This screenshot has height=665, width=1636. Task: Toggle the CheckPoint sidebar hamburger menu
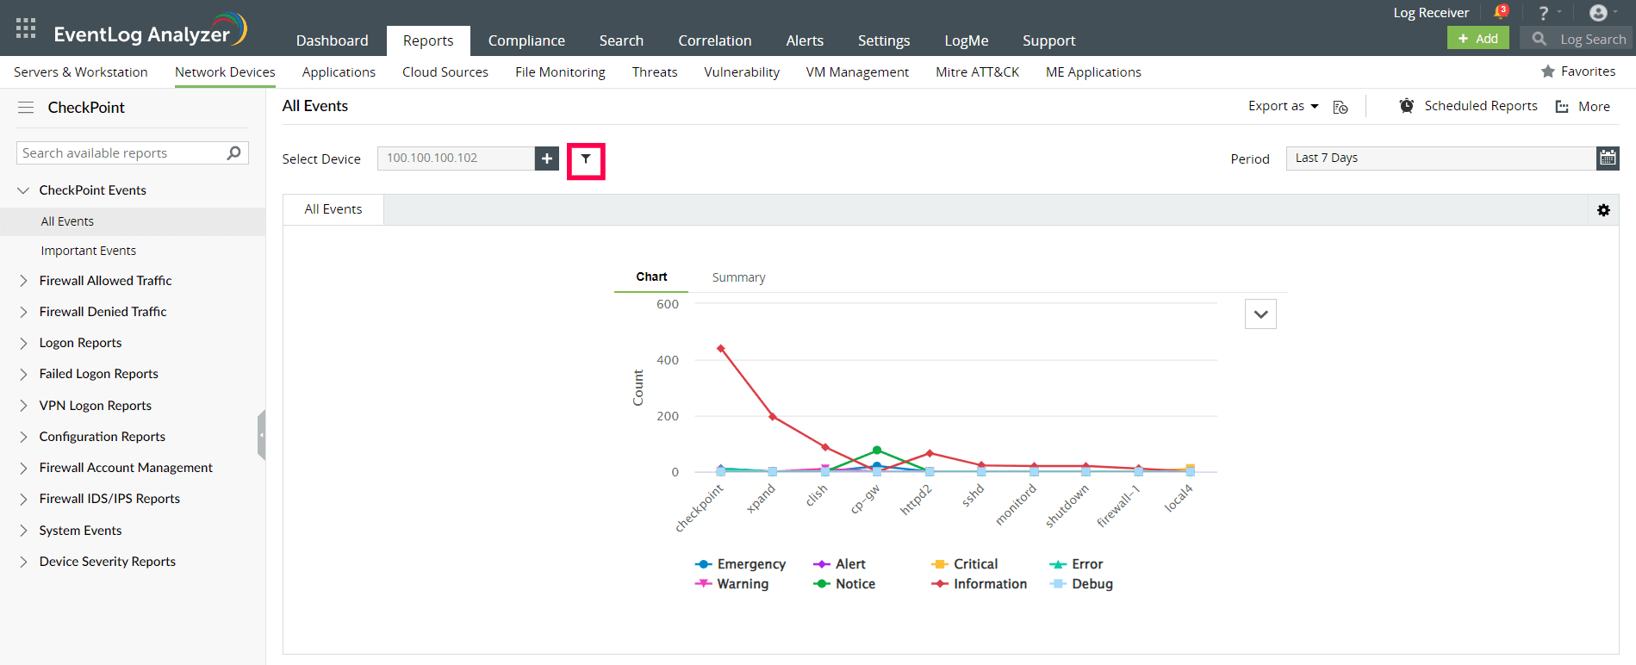pos(26,108)
